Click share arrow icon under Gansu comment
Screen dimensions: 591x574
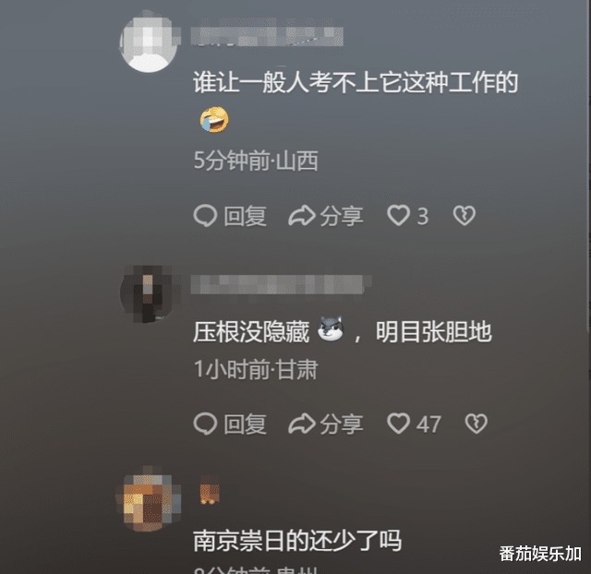pos(302,424)
